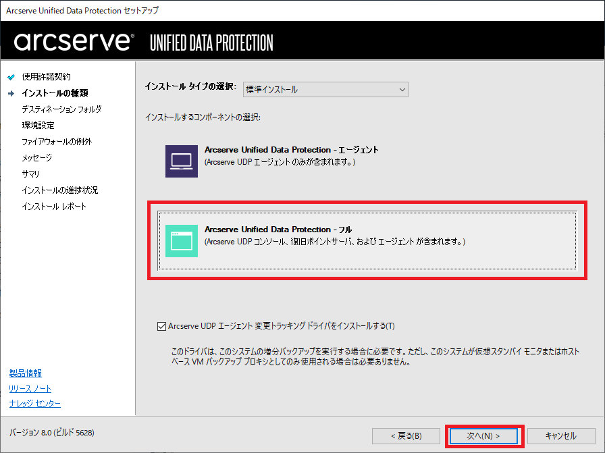Select the 環境設定 step
Image resolution: width=605 pixels, height=453 pixels.
pos(38,126)
